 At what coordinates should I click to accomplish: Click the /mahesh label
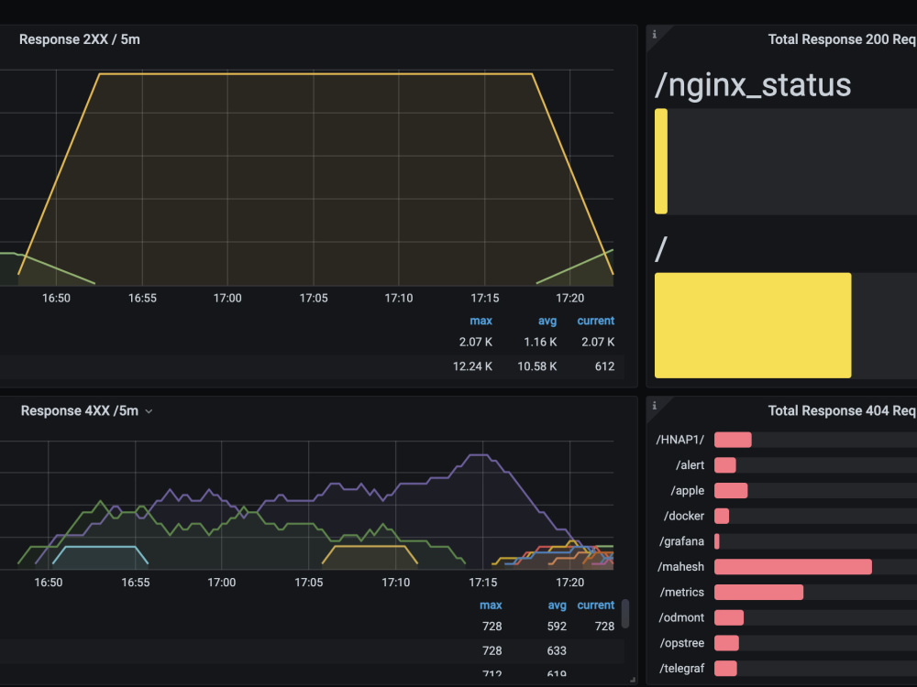pos(680,567)
